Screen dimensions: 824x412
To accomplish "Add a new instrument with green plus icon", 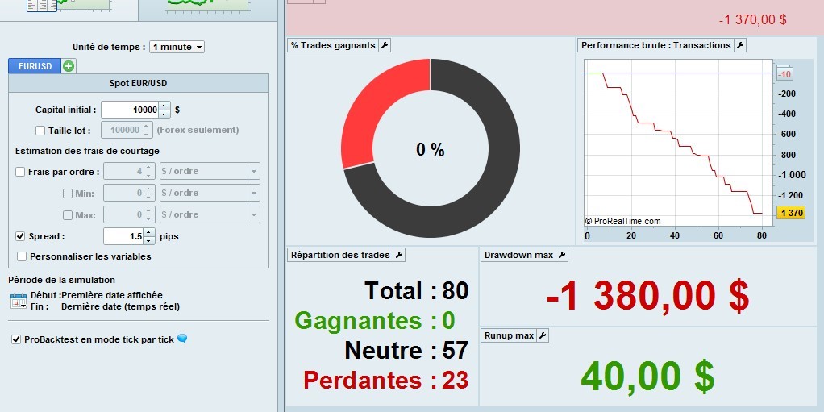I will [69, 66].
